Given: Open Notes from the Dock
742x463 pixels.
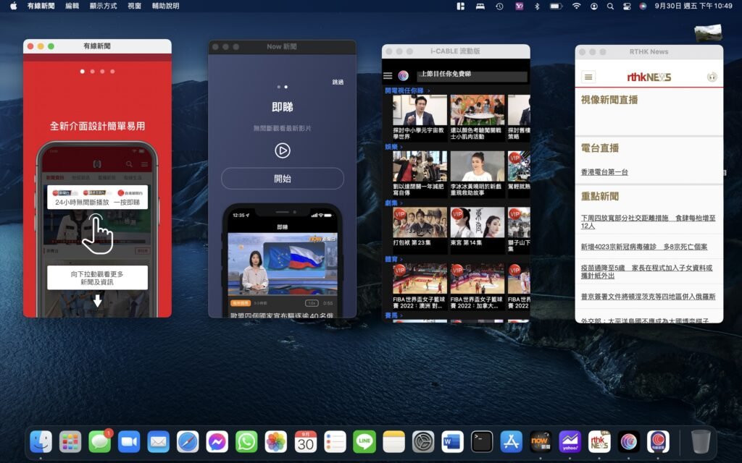Looking at the screenshot, I should pyautogui.click(x=393, y=442).
